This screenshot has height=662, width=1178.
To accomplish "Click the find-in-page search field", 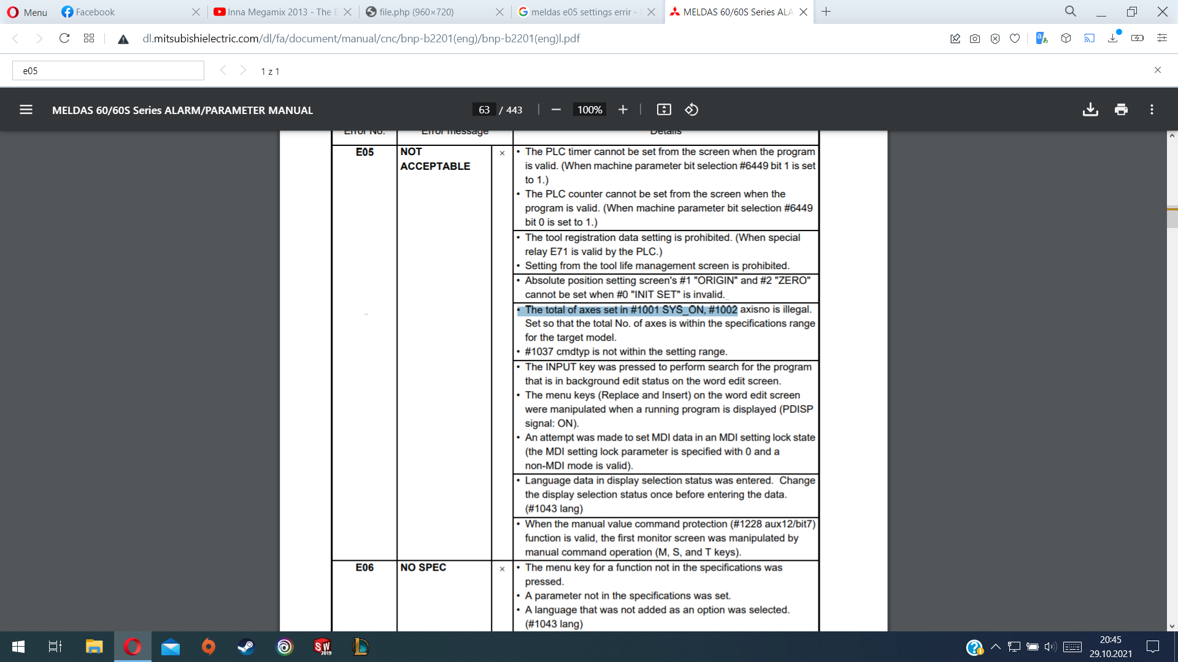I will (x=108, y=70).
